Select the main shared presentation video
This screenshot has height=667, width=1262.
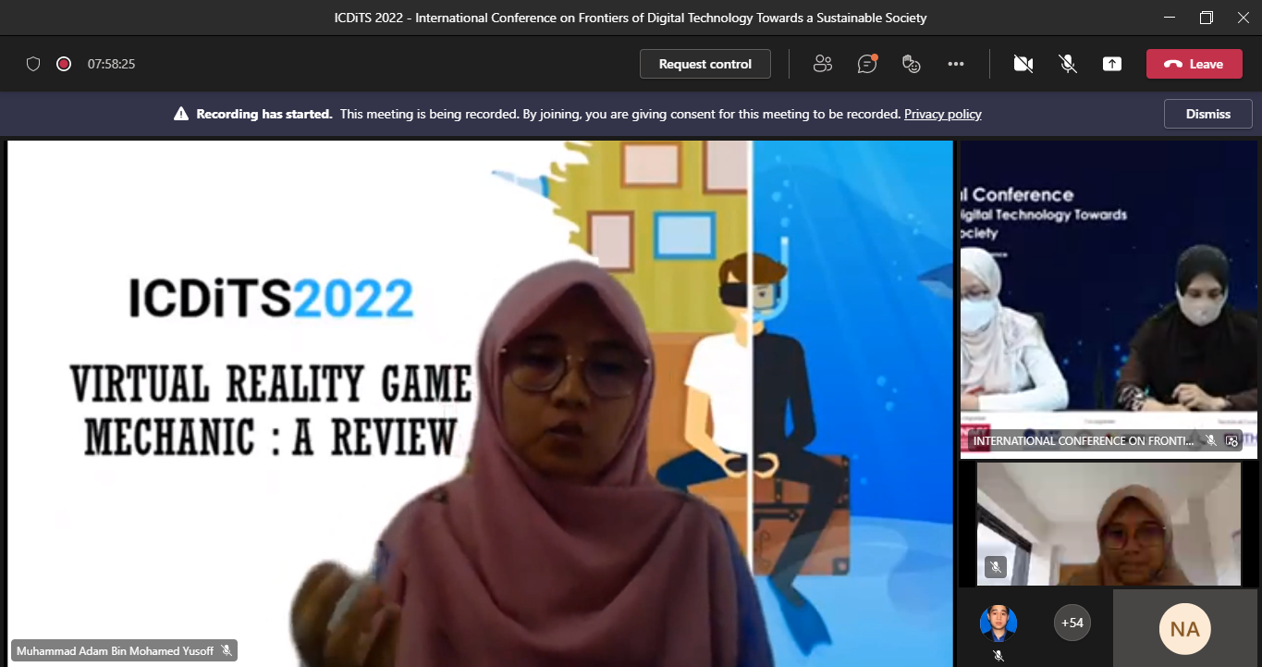click(480, 403)
